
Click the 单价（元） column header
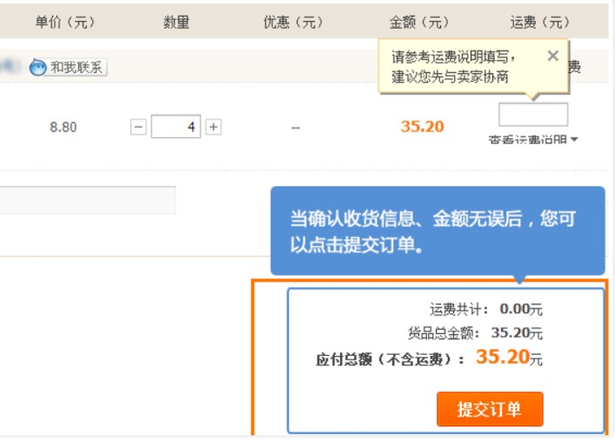[x=65, y=23]
